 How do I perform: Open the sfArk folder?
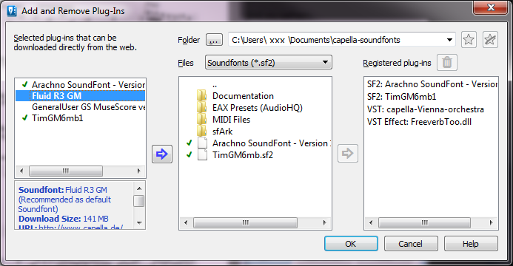223,132
